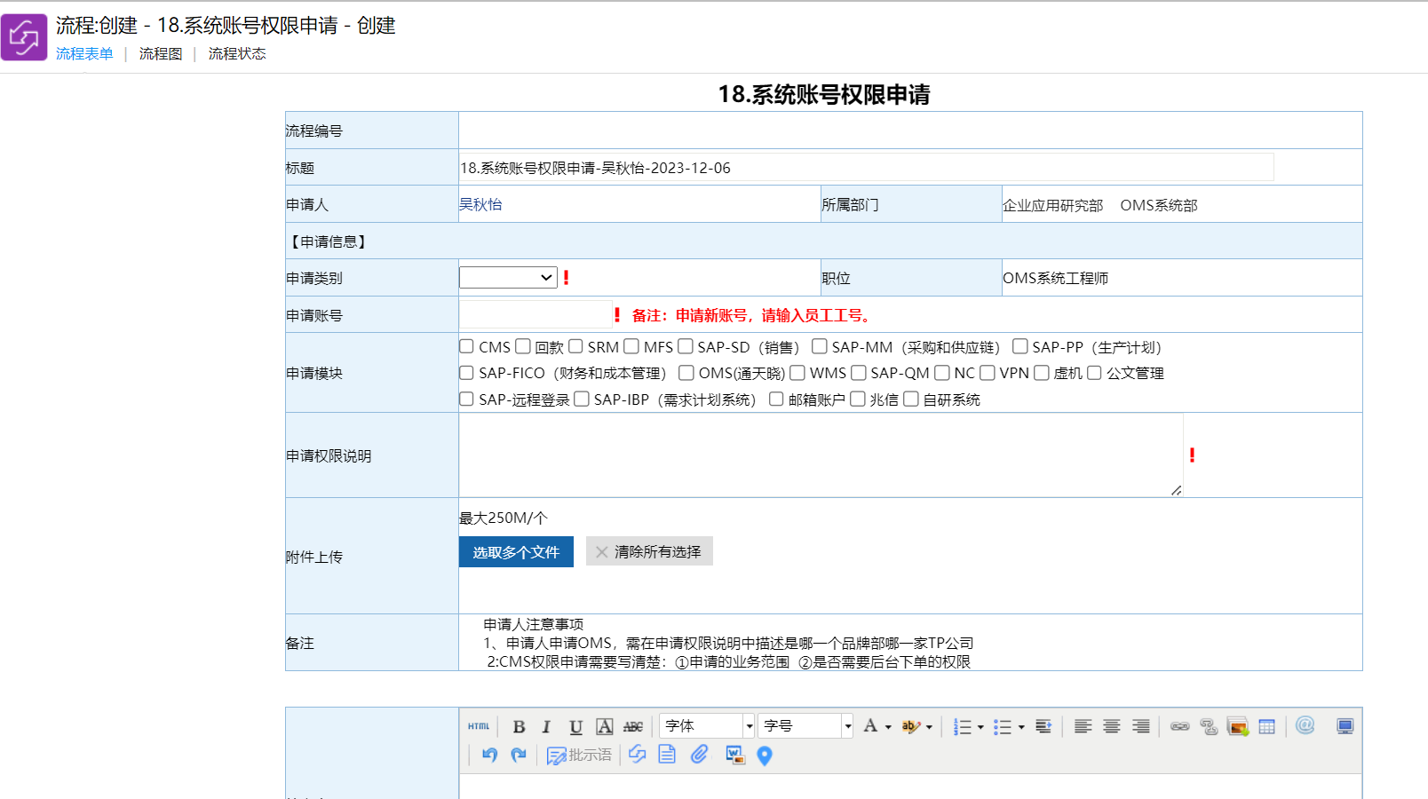Switch to 流程状态 tab
Image resolution: width=1428 pixels, height=799 pixels.
tap(237, 53)
